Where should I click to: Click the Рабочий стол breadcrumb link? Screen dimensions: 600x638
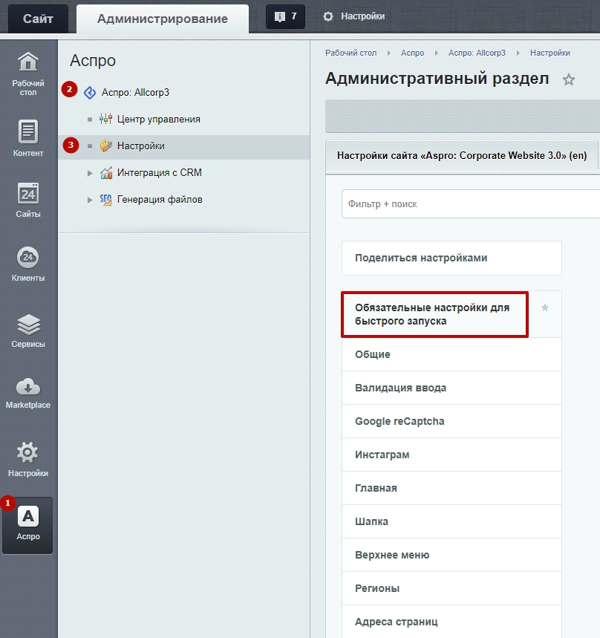tap(350, 53)
